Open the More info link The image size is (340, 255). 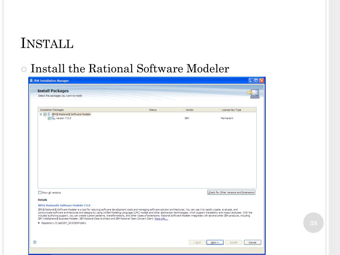pyautogui.click(x=161, y=218)
